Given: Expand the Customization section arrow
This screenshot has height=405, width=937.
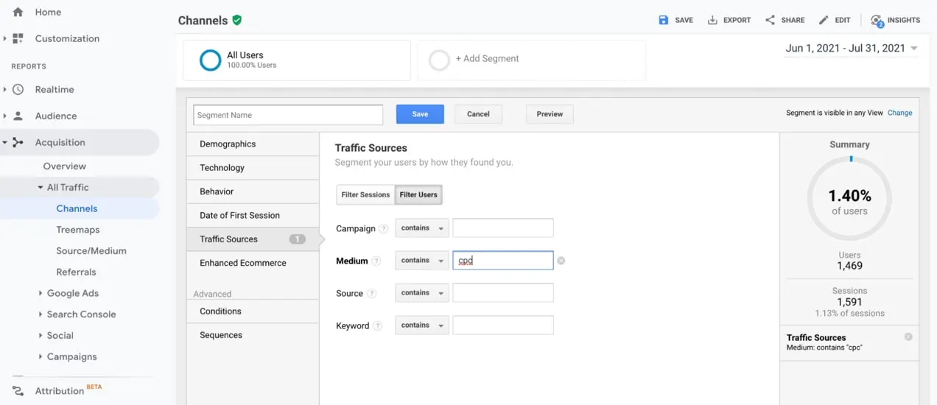Looking at the screenshot, I should click(5, 38).
